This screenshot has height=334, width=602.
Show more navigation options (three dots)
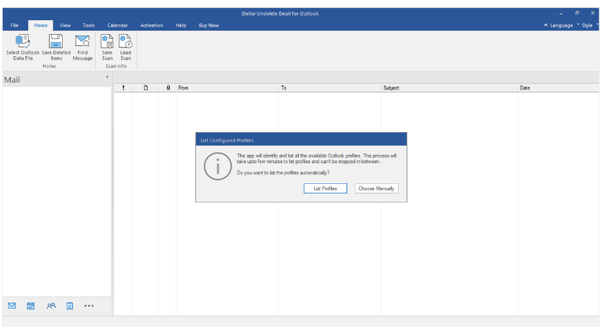(89, 306)
